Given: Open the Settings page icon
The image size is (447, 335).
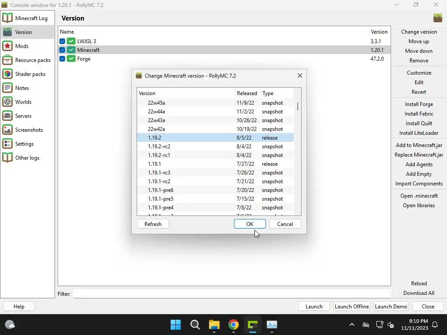Looking at the screenshot, I should pyautogui.click(x=7, y=144).
